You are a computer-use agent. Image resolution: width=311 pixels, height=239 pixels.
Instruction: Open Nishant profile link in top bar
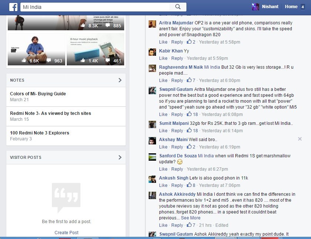[x=270, y=7]
